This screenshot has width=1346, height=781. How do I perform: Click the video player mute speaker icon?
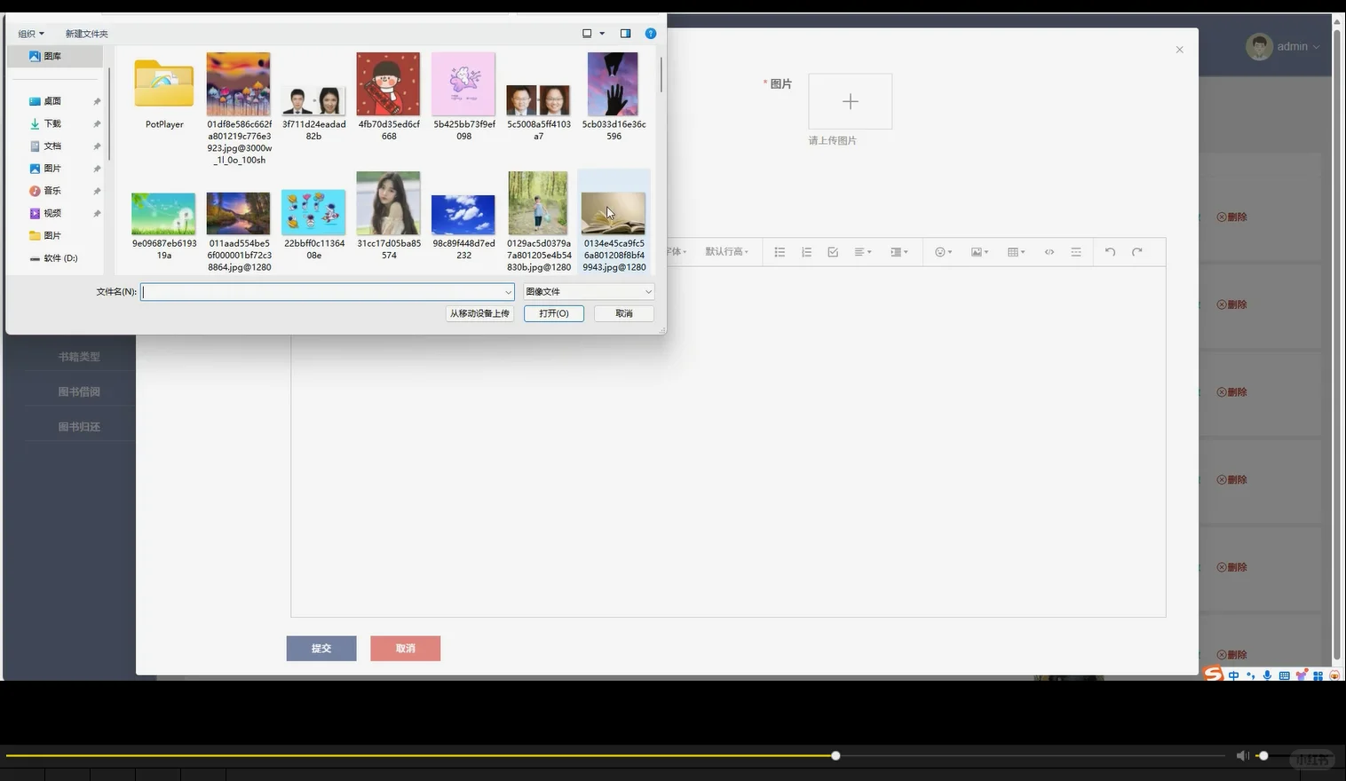pos(1242,756)
